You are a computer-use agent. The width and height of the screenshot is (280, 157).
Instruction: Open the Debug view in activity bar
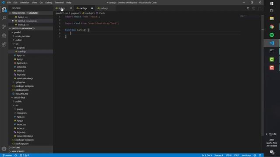click(x=4, y=35)
